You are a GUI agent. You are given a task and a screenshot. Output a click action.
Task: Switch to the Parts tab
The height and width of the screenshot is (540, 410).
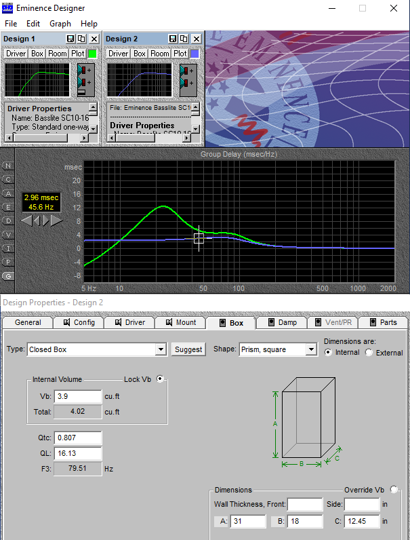(383, 323)
